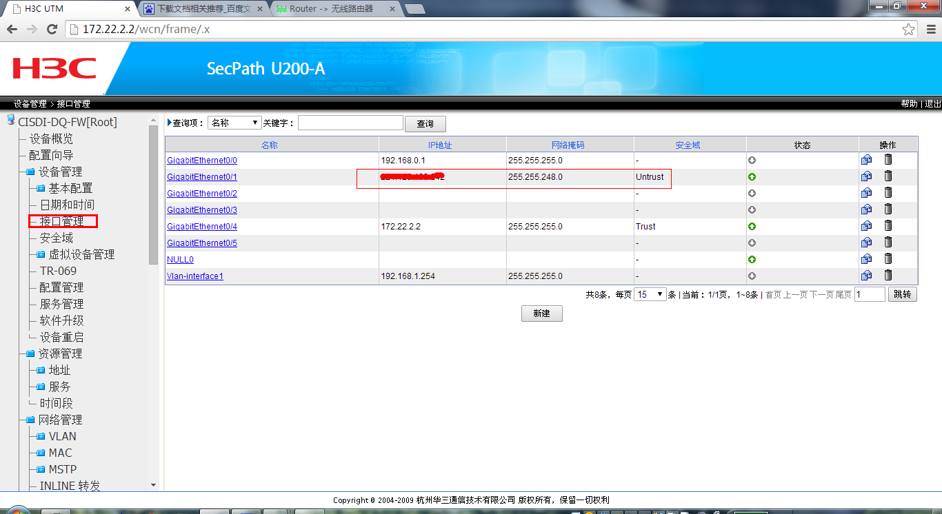
Task: Reload the page with browser refresh icon
Action: coord(52,30)
